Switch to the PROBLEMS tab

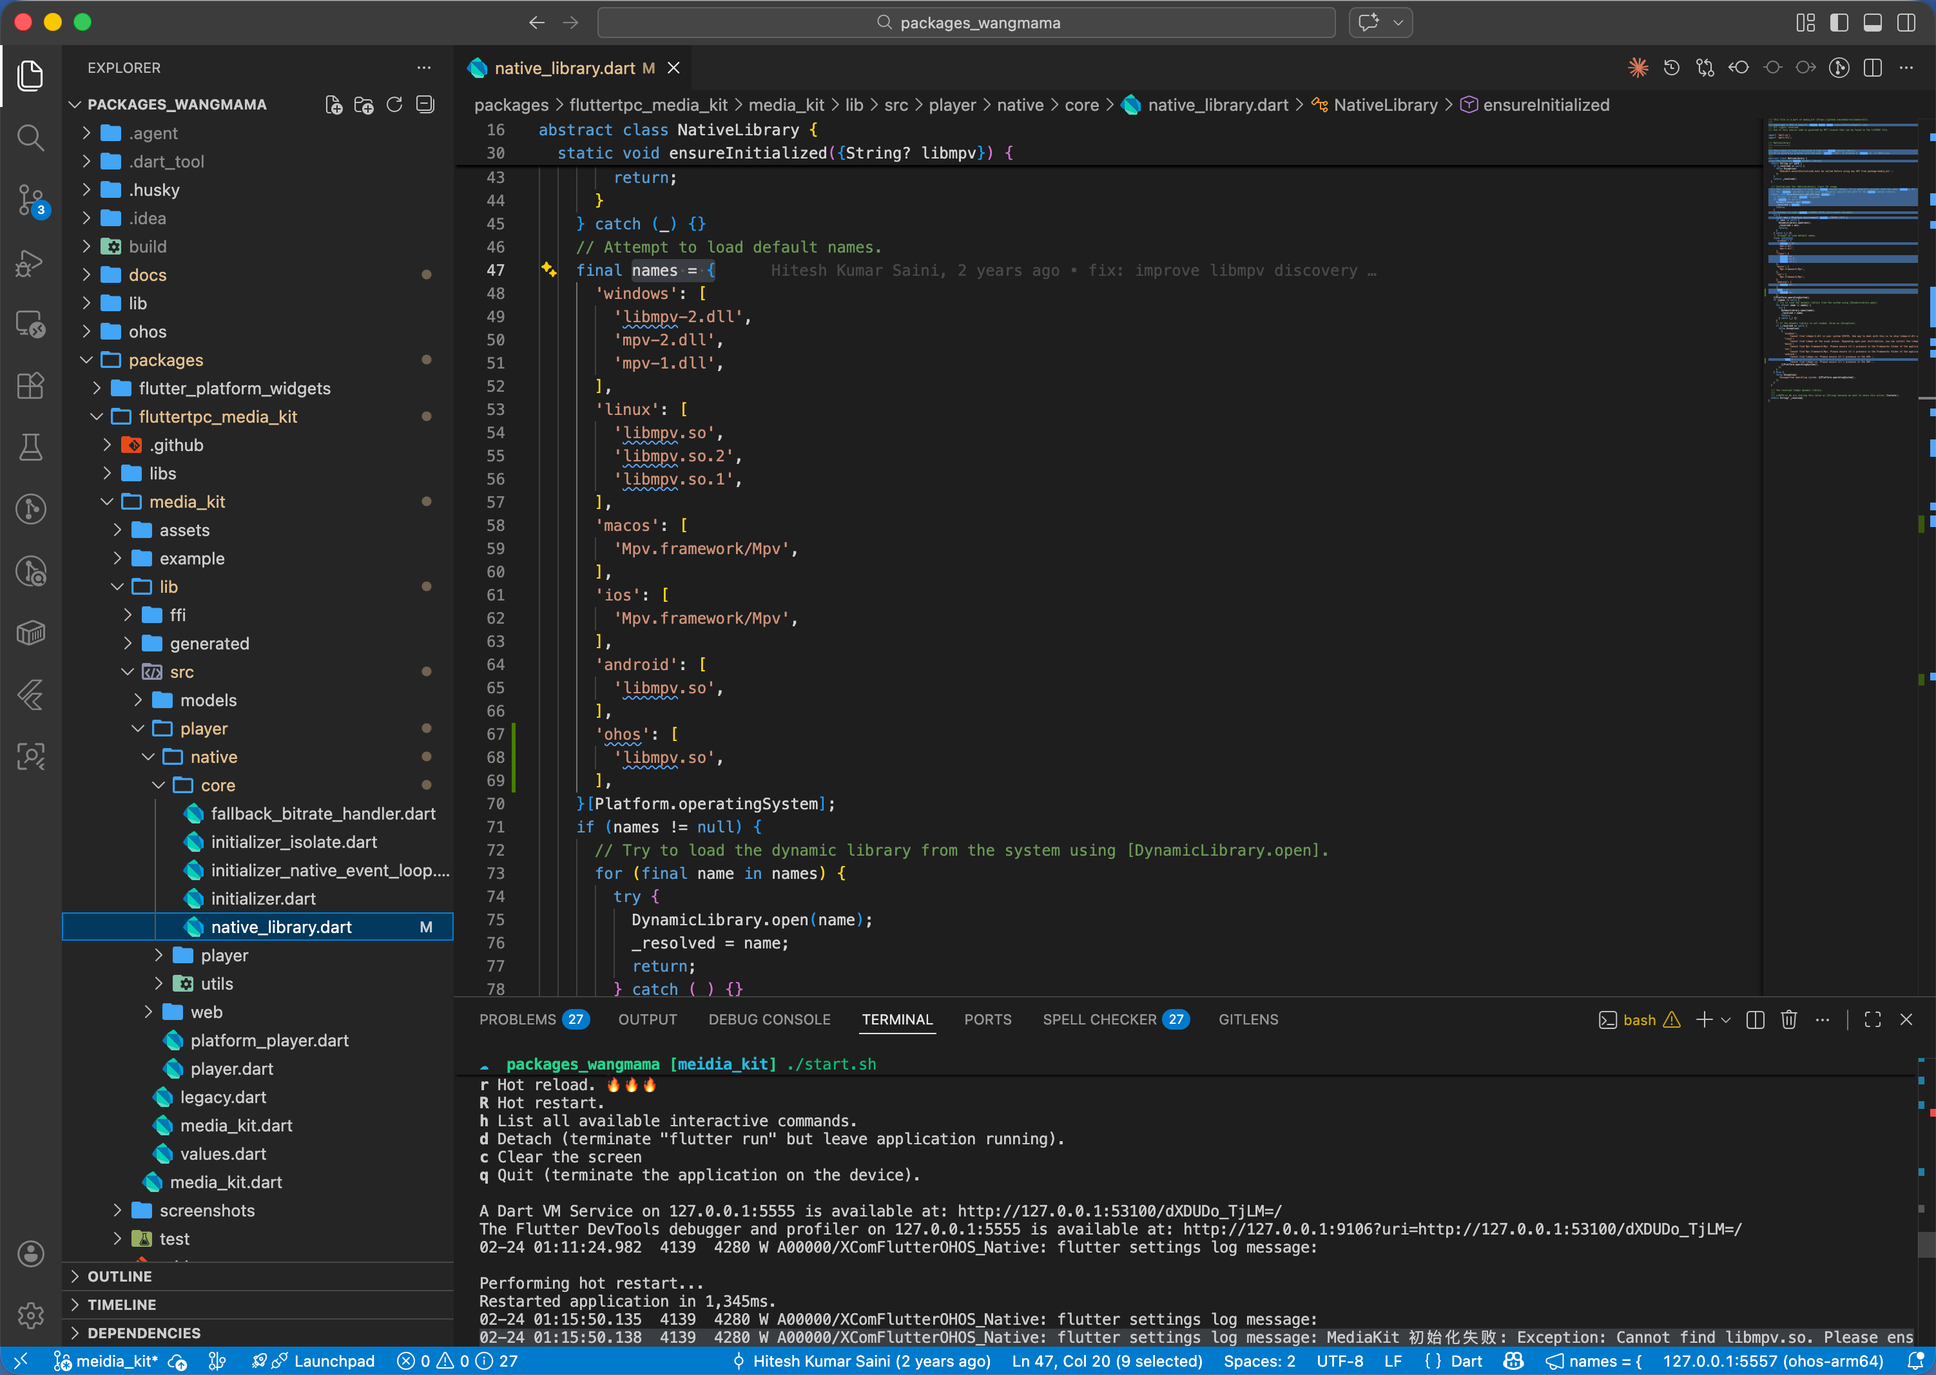pos(518,1019)
